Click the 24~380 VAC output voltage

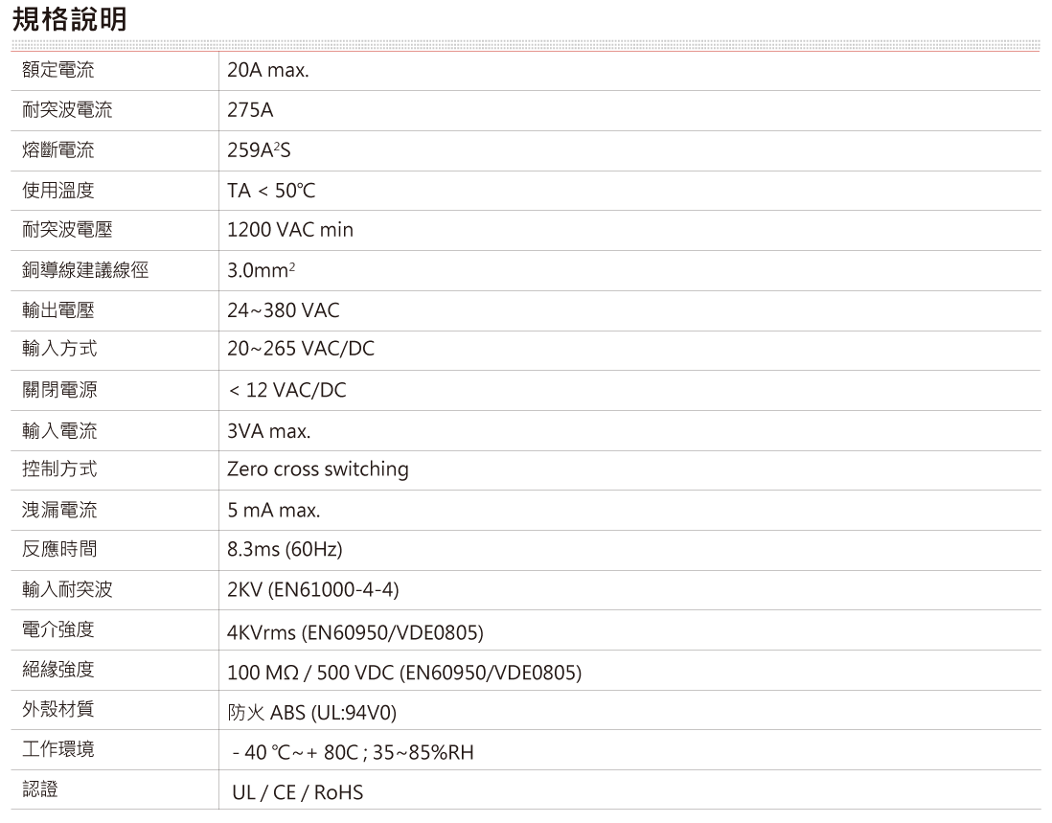coord(284,311)
